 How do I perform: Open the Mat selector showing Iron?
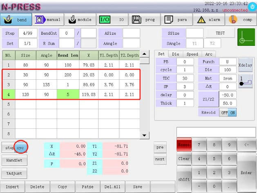click(x=228, y=78)
